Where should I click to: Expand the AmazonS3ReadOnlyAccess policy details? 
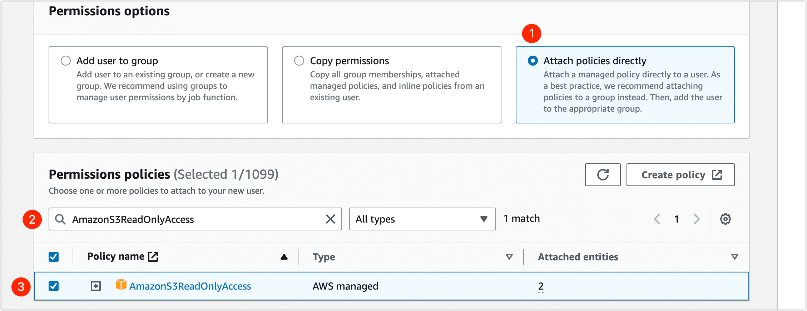click(96, 286)
